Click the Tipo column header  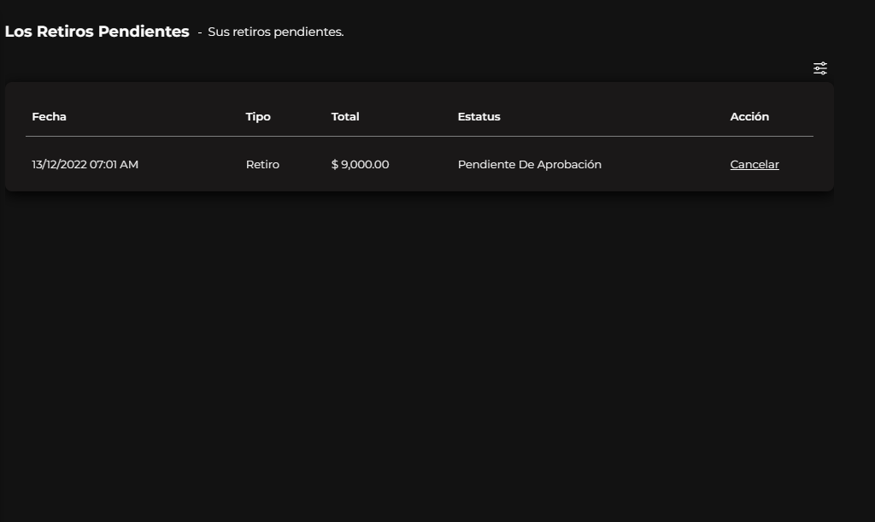click(x=258, y=117)
